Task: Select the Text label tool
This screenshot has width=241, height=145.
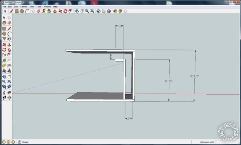Action: (9, 66)
